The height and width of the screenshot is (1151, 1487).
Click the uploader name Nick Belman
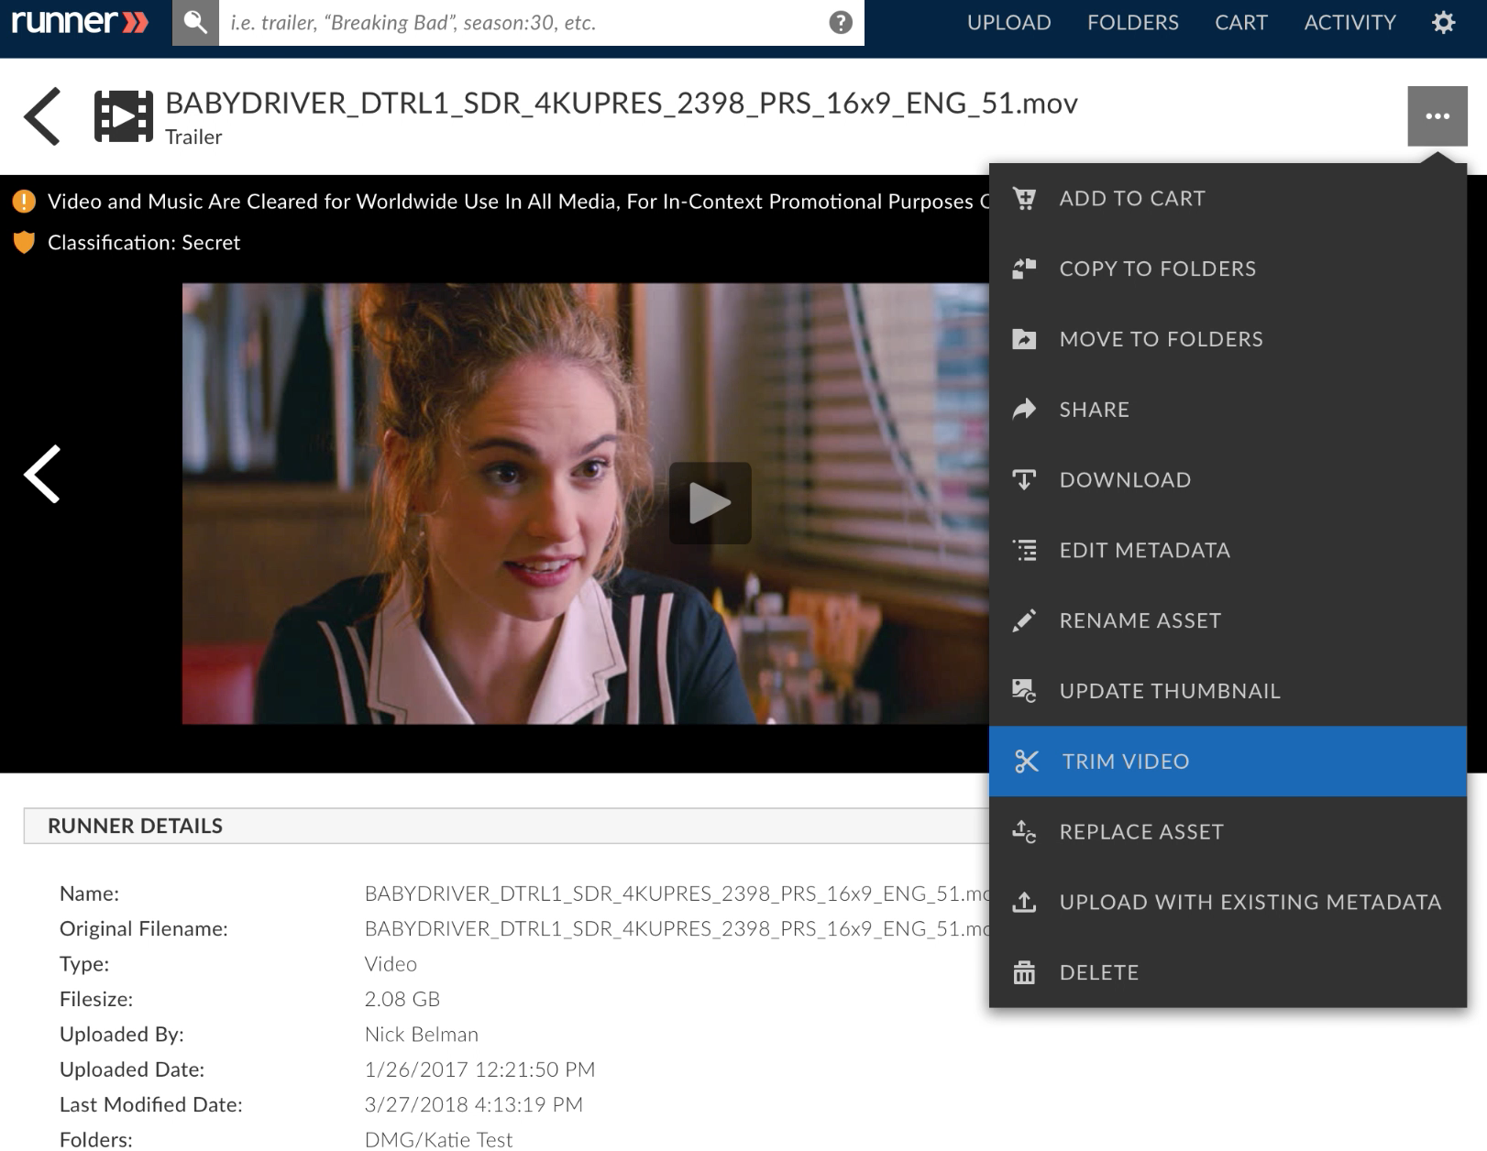422,1035
